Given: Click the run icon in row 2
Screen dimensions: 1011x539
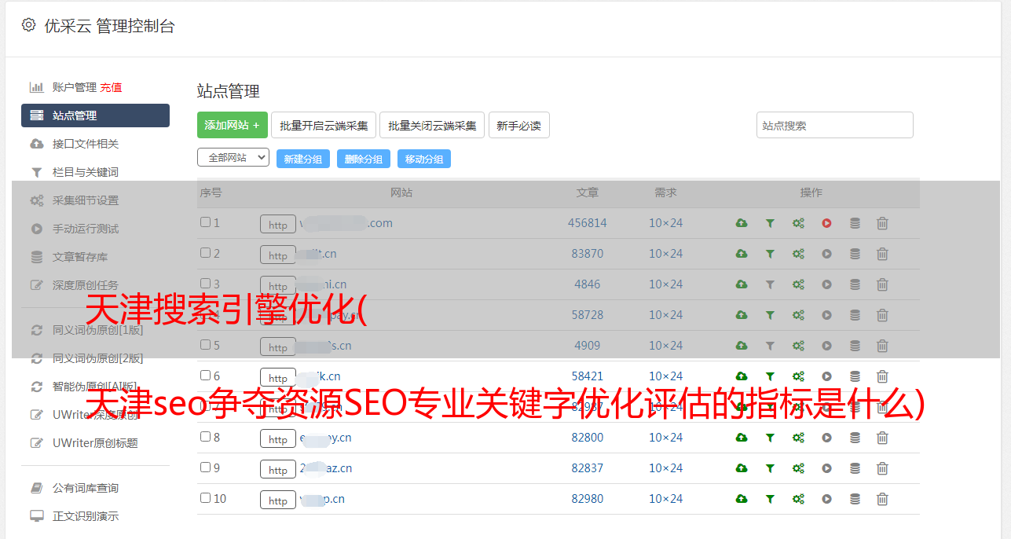Looking at the screenshot, I should point(826,254).
